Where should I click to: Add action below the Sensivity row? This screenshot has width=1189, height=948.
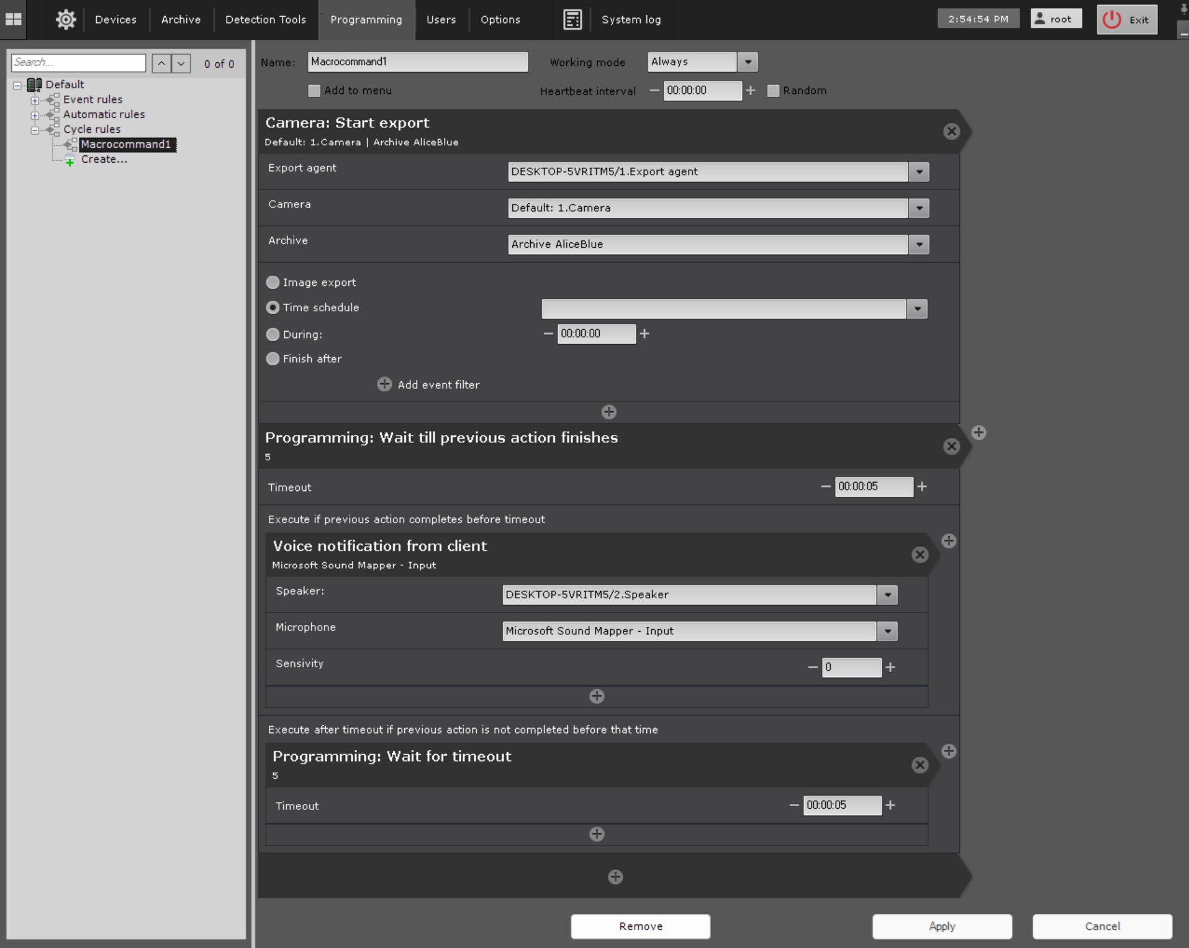[x=597, y=696]
